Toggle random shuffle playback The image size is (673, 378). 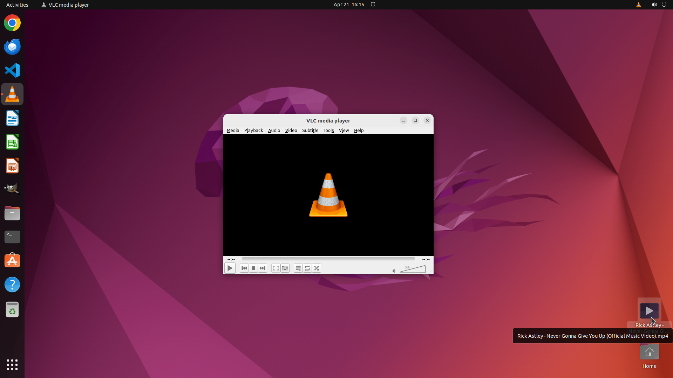[x=317, y=268]
